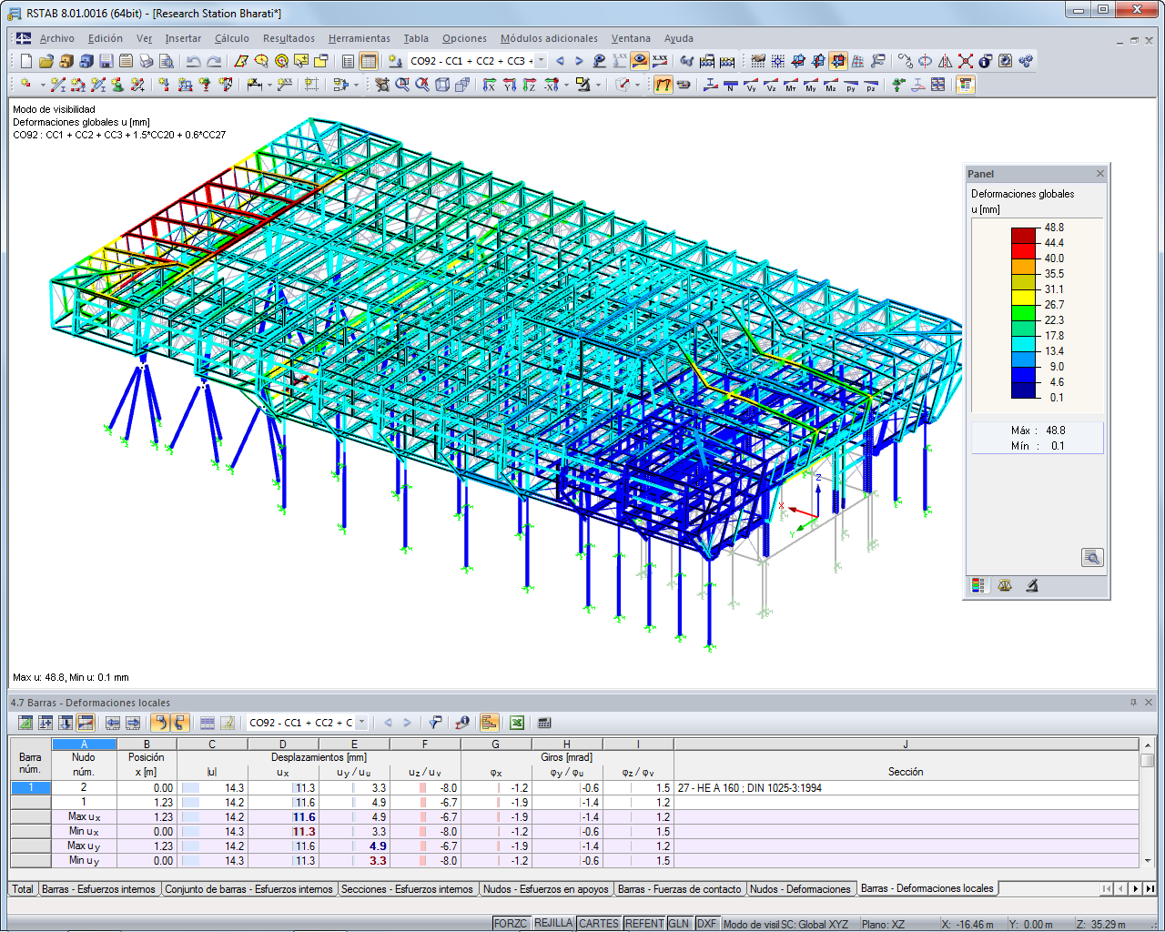Show internal force N diagram
The image size is (1165, 932).
pyautogui.click(x=731, y=85)
